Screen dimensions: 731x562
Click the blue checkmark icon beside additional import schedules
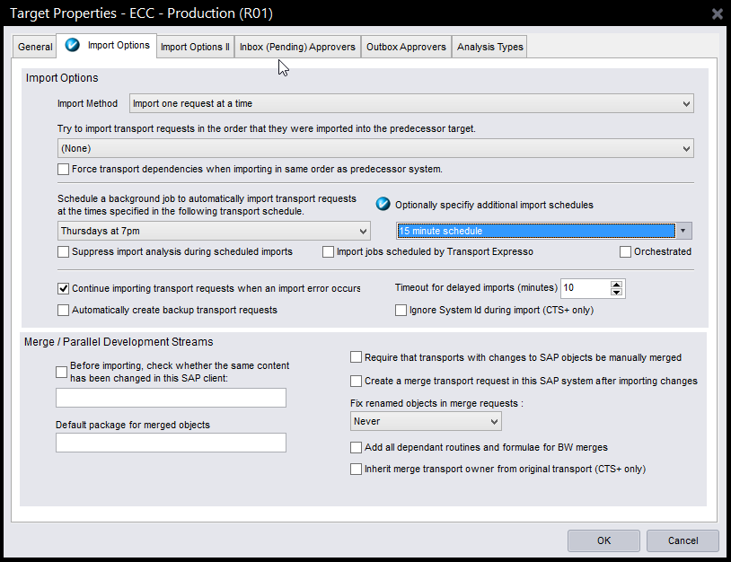tap(383, 204)
